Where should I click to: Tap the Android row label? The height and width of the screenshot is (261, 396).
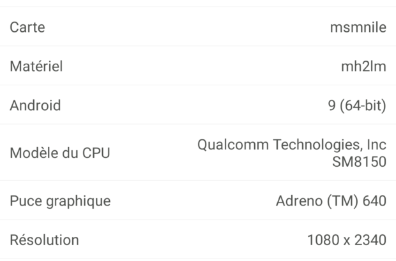point(35,105)
